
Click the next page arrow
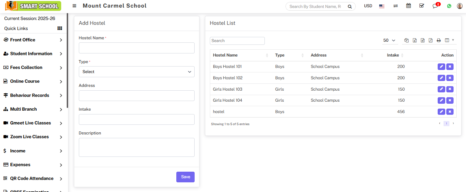tap(453, 123)
